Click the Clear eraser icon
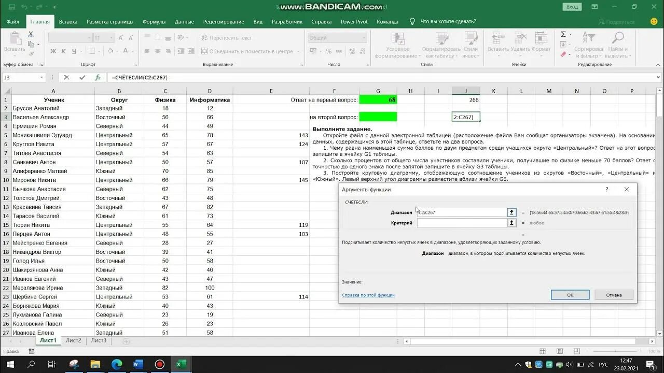Screen dimensions: 664x373 coord(563,54)
